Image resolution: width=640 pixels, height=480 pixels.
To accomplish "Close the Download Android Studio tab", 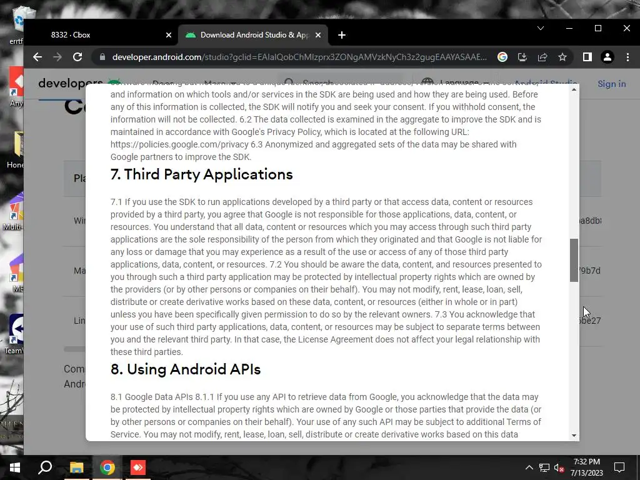I will tap(318, 35).
